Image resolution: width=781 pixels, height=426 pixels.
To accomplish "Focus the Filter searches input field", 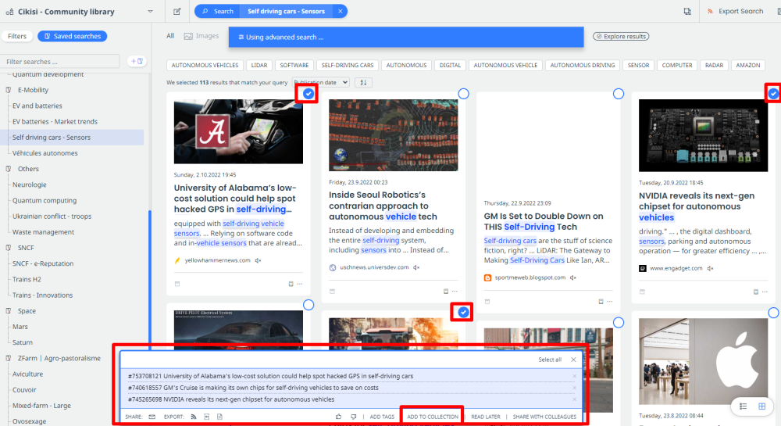I will tap(60, 61).
